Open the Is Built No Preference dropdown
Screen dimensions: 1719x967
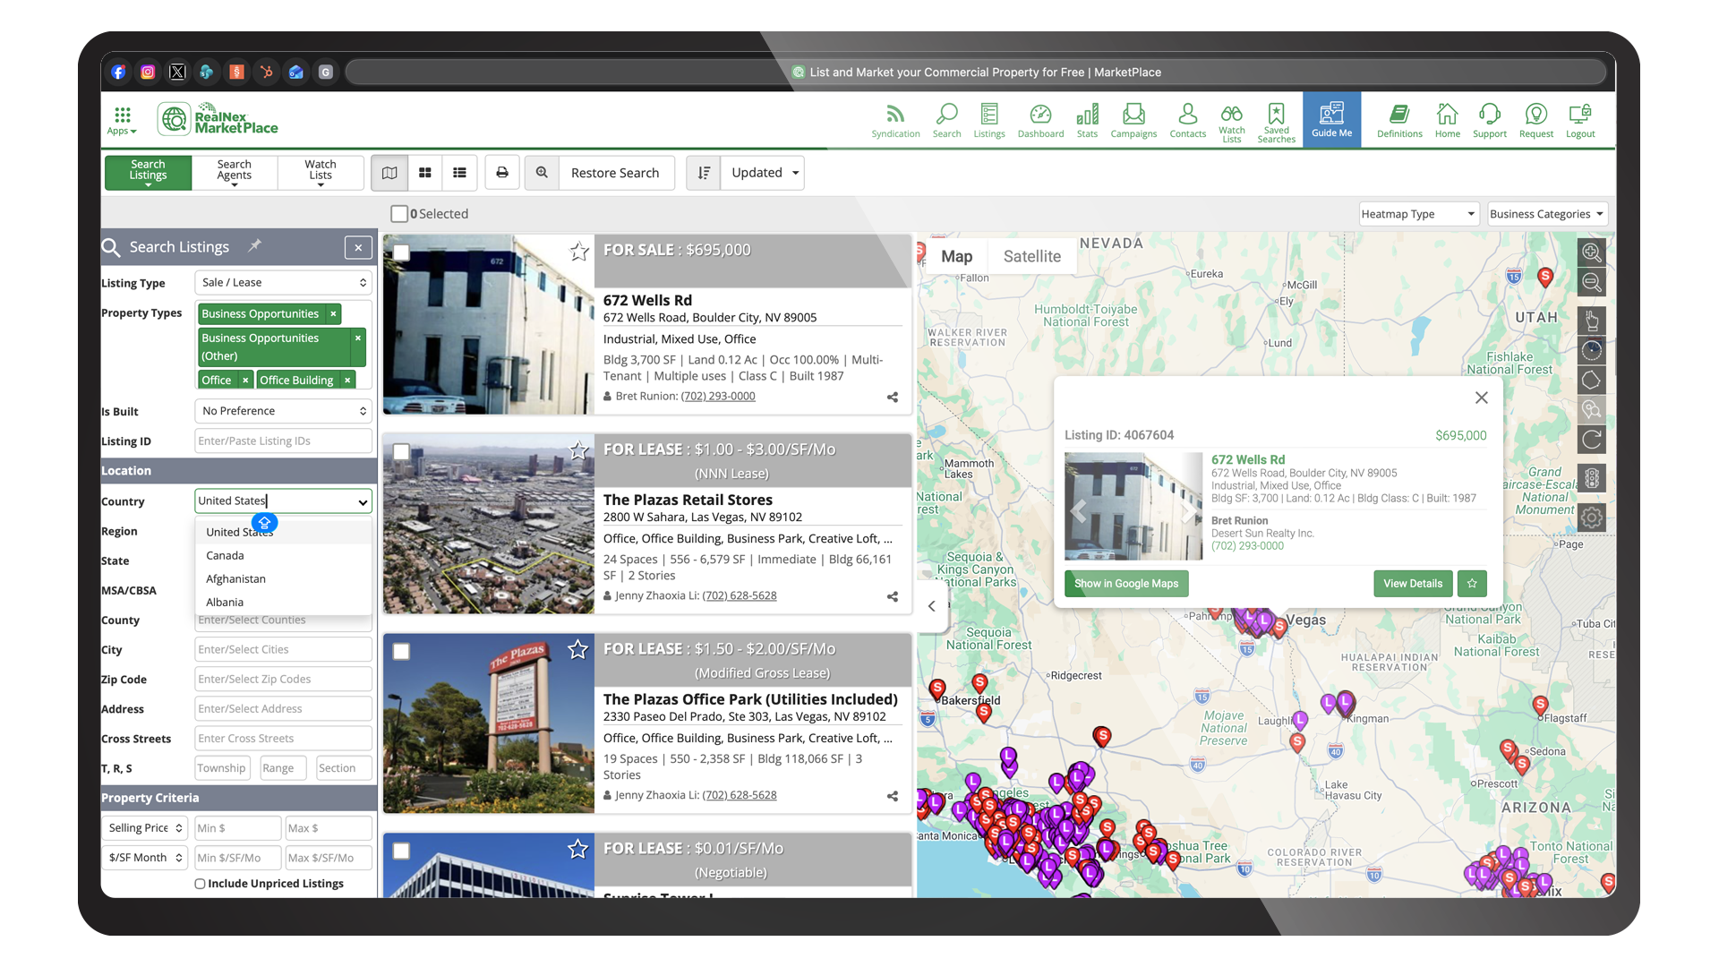click(x=283, y=411)
